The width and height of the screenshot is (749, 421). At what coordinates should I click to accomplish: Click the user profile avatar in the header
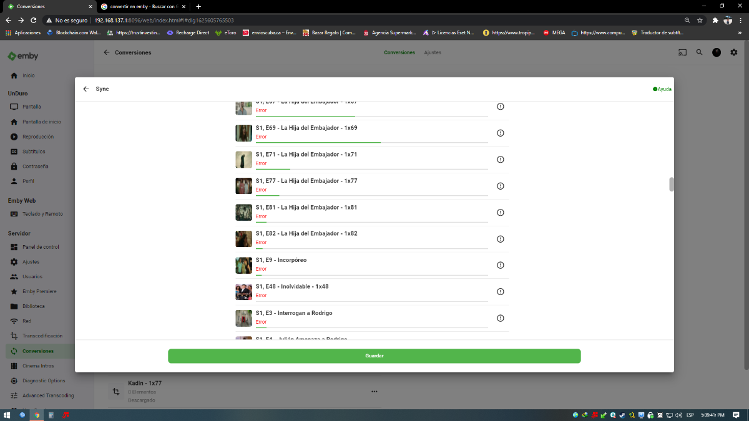click(x=717, y=52)
